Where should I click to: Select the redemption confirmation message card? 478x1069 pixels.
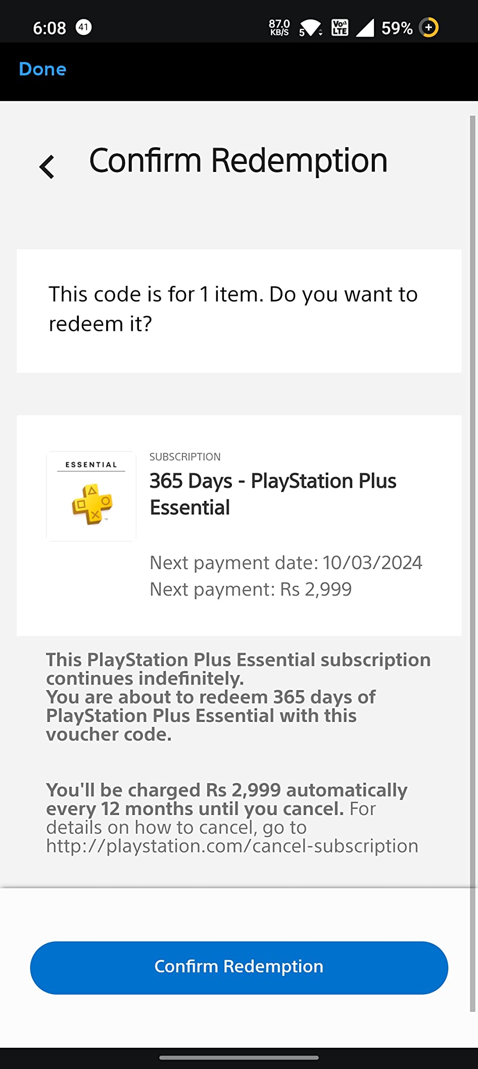pos(239,309)
